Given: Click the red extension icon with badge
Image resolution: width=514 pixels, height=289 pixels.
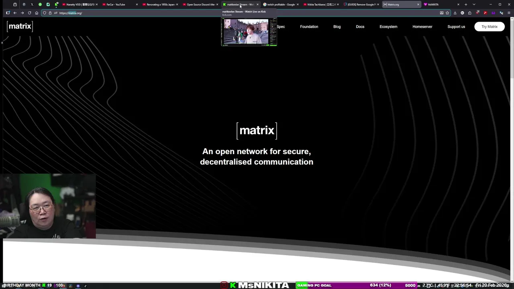Looking at the screenshot, I should [477, 13].
